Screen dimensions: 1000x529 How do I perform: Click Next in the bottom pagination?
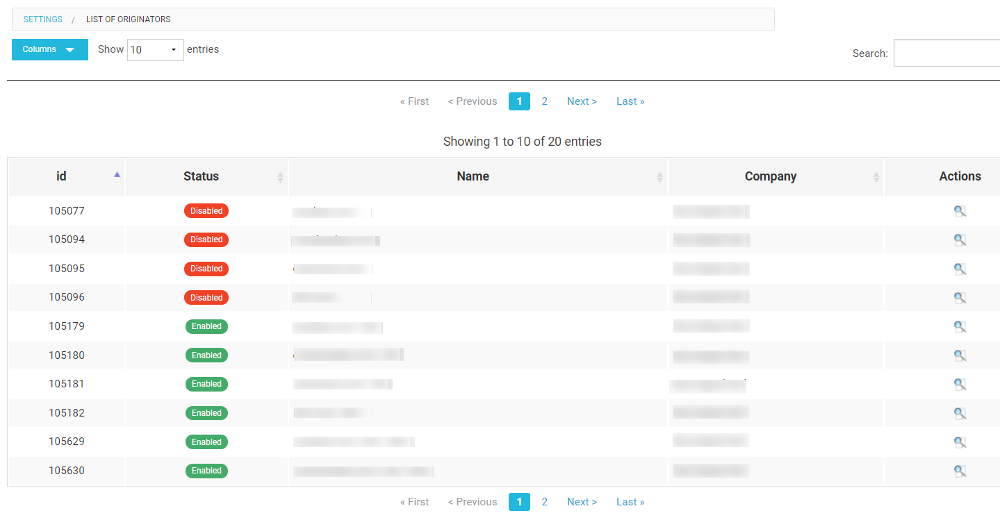point(582,502)
